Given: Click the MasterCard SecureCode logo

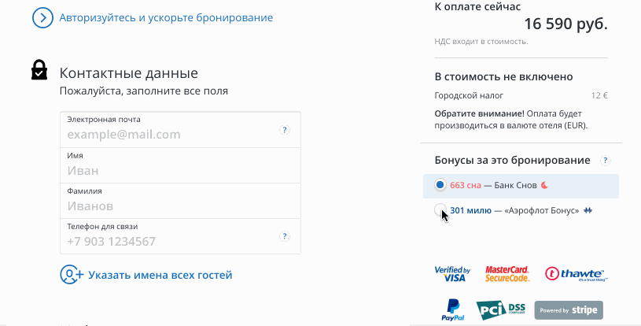Looking at the screenshot, I should (x=507, y=274).
